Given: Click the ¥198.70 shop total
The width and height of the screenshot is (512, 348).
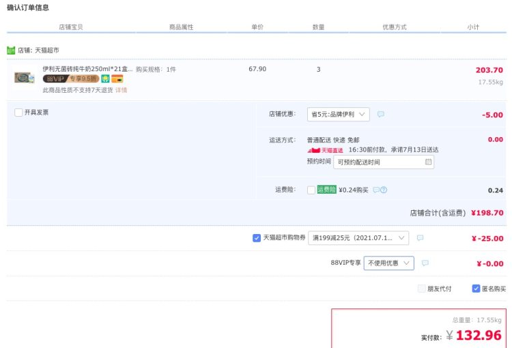Looking at the screenshot, I should (x=487, y=213).
